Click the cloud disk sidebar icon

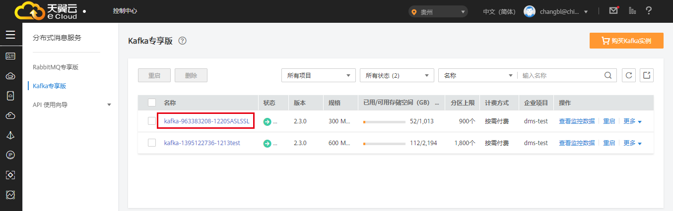(x=11, y=76)
